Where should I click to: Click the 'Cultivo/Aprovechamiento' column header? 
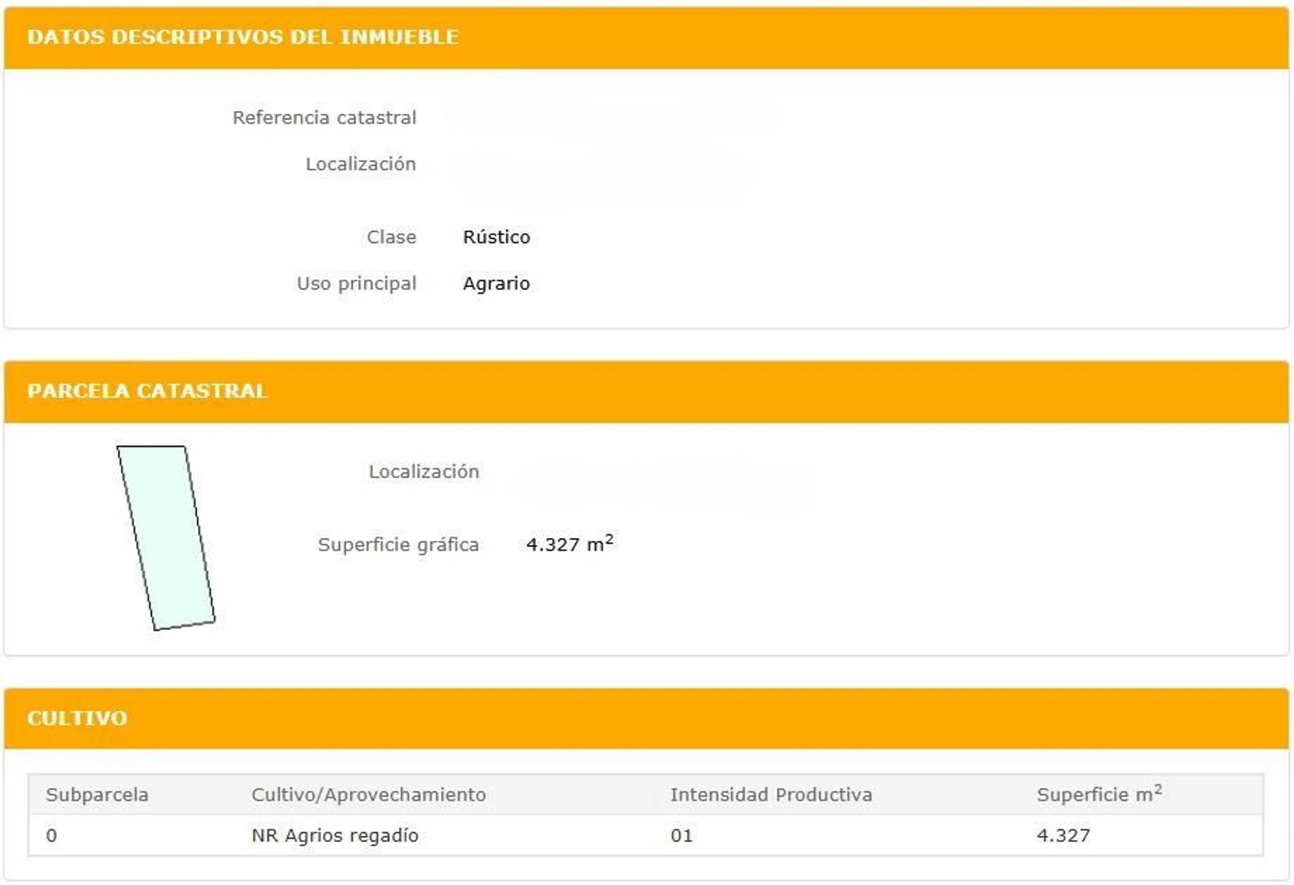(368, 795)
